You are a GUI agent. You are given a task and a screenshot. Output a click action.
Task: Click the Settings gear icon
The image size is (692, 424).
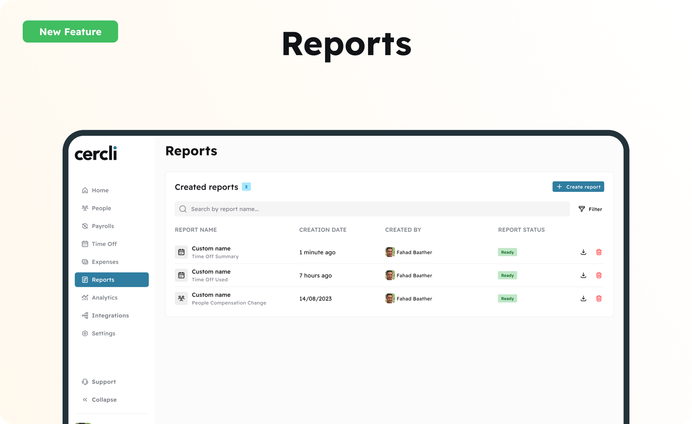pyautogui.click(x=85, y=333)
